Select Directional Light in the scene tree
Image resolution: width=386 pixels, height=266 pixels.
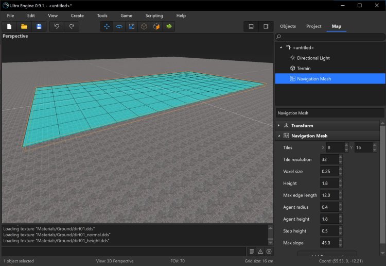coord(313,58)
